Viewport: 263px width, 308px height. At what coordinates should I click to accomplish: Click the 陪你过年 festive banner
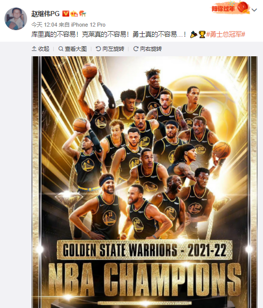point(230,8)
